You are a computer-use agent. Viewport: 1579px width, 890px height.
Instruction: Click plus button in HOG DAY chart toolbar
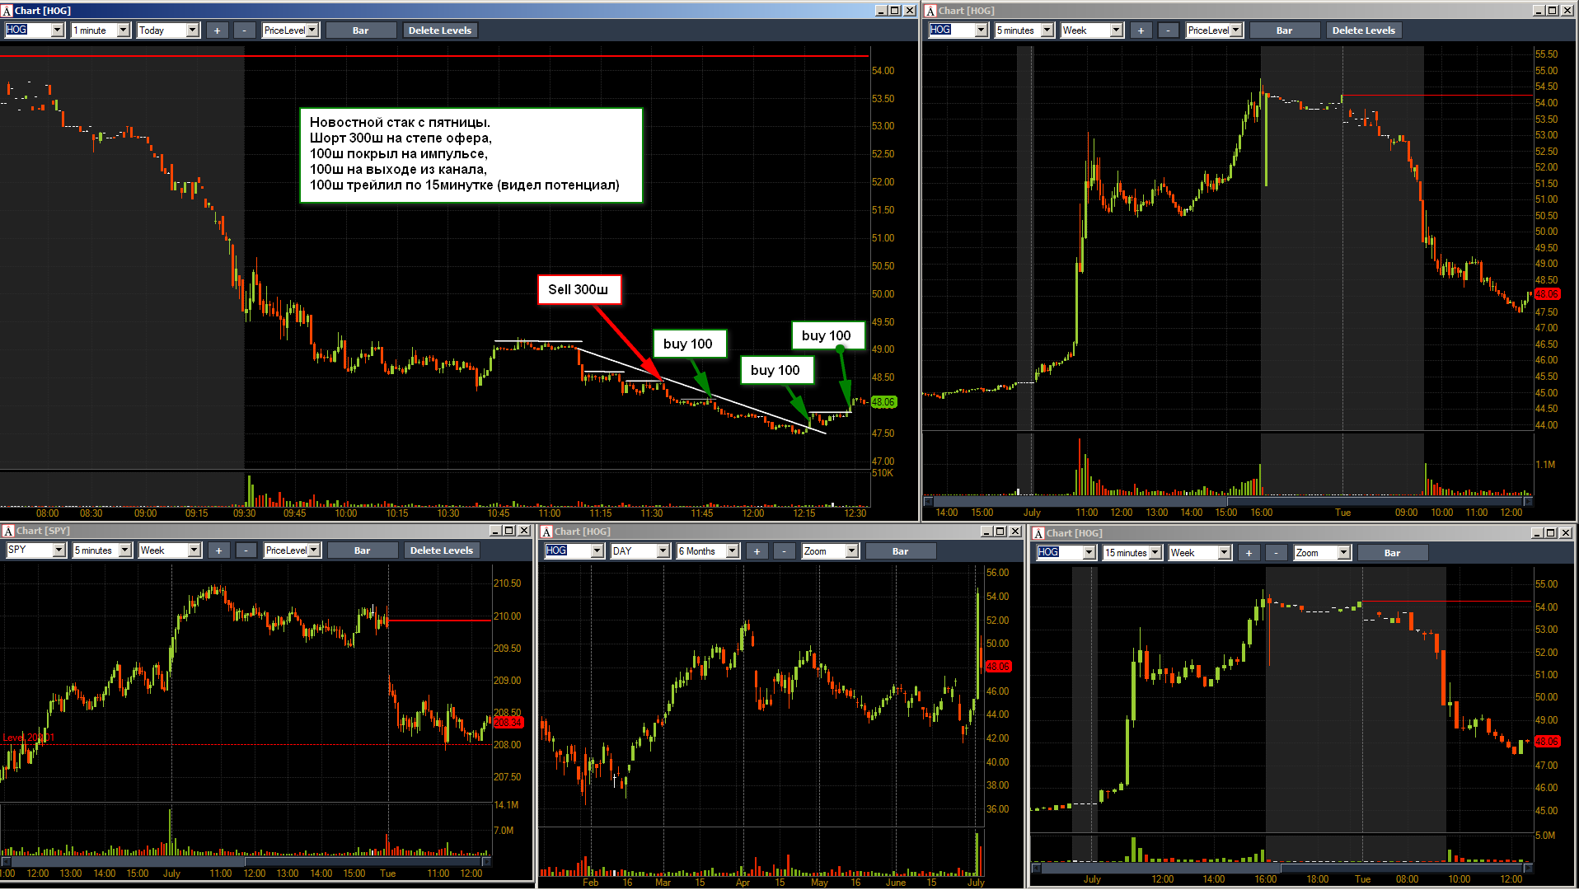point(757,551)
